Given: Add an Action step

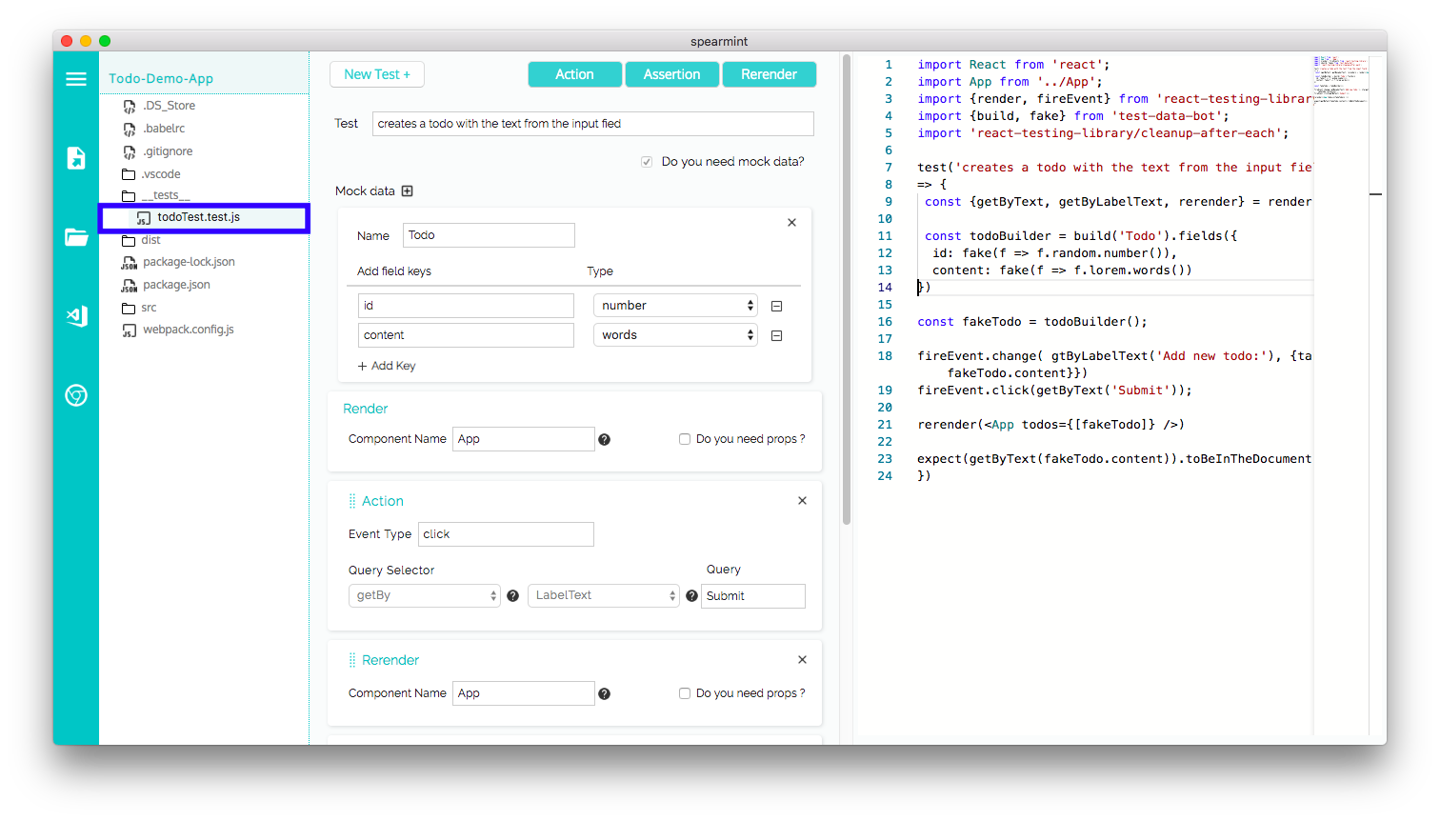Looking at the screenshot, I should [x=575, y=74].
